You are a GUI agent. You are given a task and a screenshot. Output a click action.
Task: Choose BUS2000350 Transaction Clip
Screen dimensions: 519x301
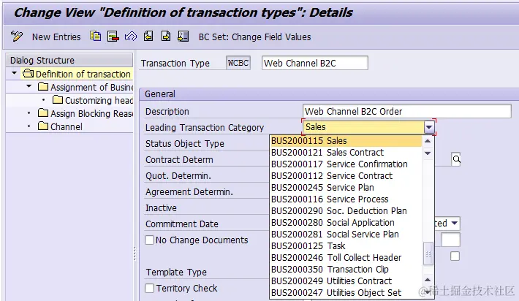(x=346, y=270)
